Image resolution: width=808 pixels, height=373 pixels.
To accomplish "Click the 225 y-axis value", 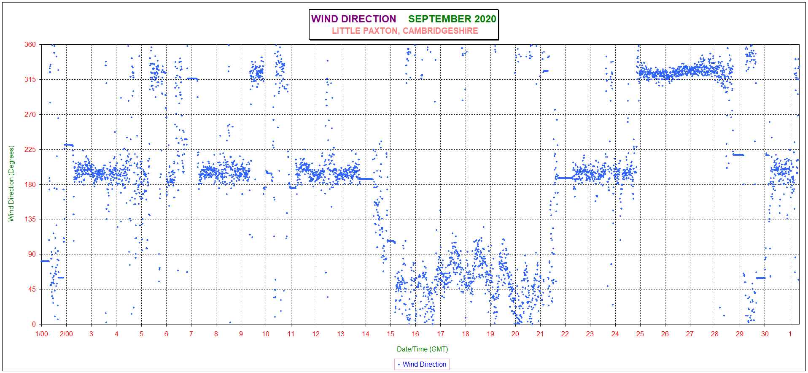I will [30, 149].
